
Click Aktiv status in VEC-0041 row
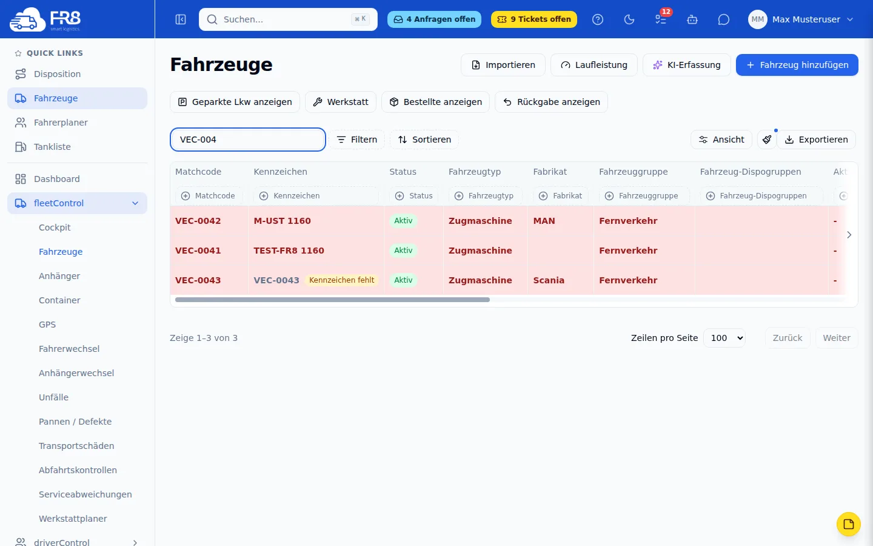[403, 251]
